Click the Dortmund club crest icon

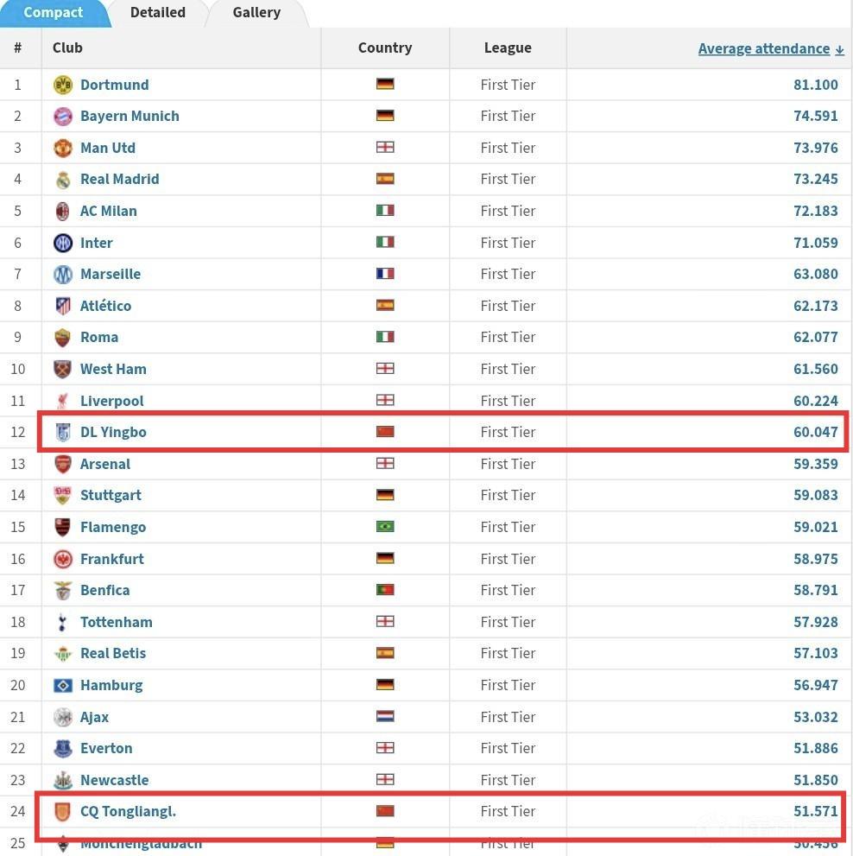[x=63, y=85]
